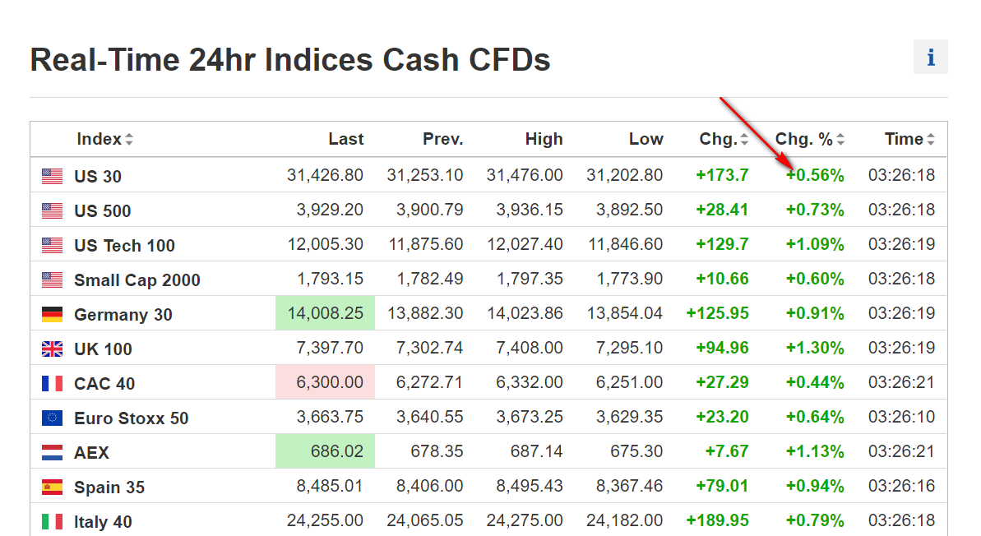Sort table by Chg. column

click(x=724, y=139)
